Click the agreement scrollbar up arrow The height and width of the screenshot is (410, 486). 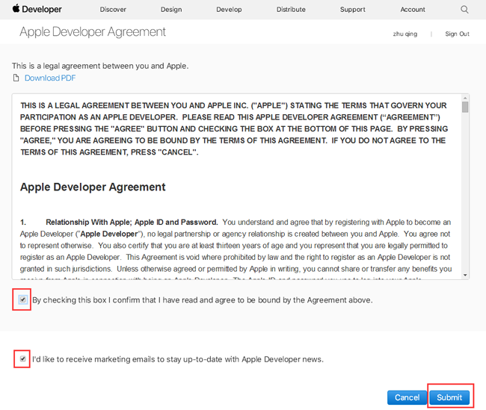465,98
